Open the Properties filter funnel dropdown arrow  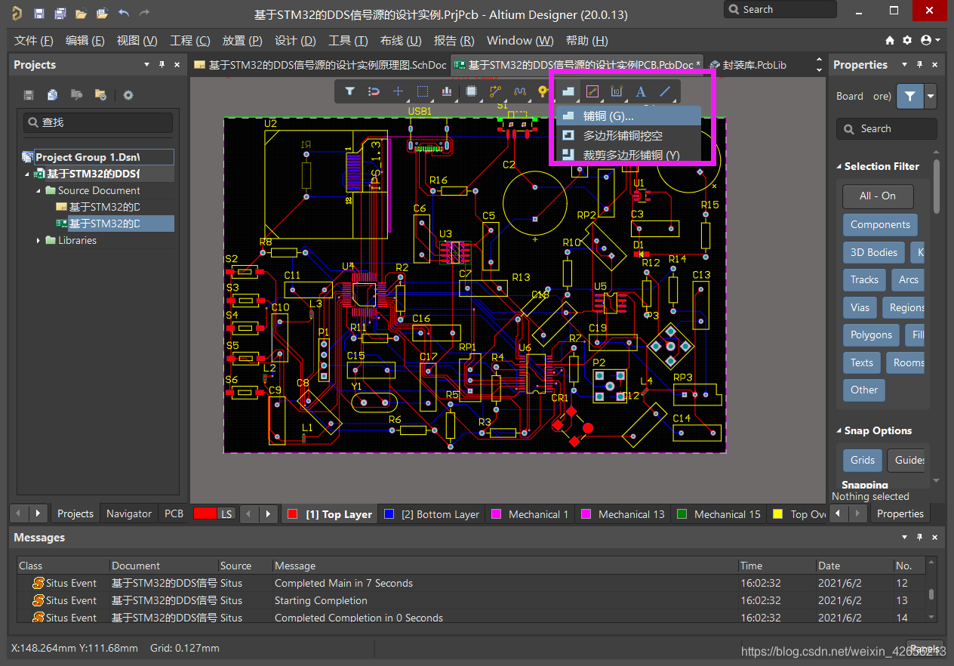point(931,96)
